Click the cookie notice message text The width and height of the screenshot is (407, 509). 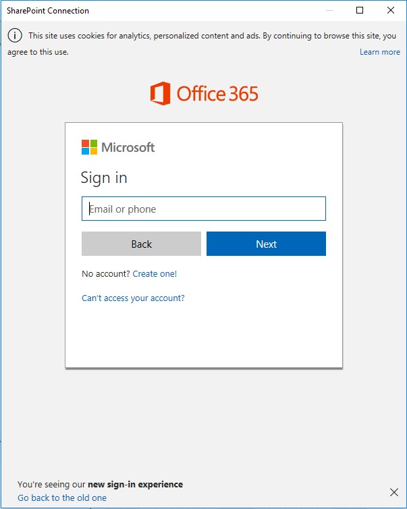click(202, 43)
